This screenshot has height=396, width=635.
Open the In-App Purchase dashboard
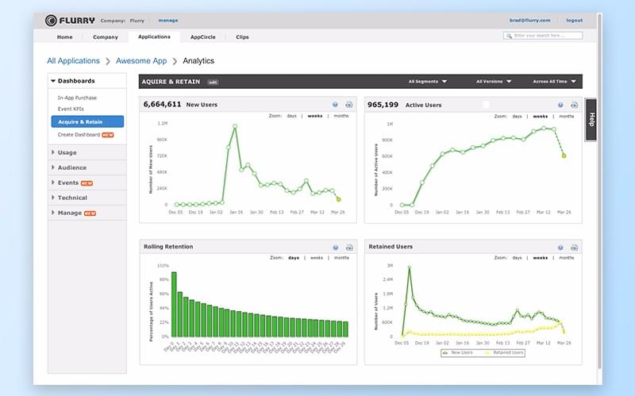(x=77, y=98)
